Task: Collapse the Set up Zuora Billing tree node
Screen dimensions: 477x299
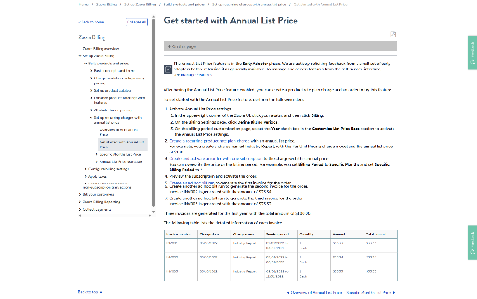Action: [80, 56]
